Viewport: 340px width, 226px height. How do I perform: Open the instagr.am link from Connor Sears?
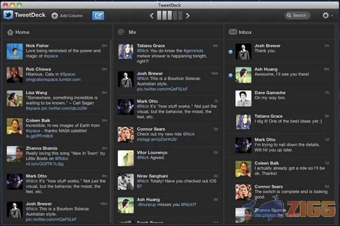157,140
